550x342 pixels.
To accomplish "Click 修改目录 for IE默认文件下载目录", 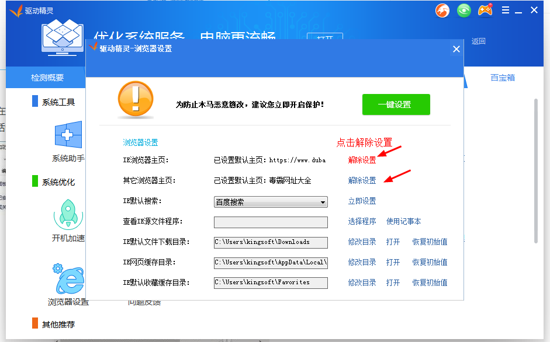I will [x=362, y=242].
